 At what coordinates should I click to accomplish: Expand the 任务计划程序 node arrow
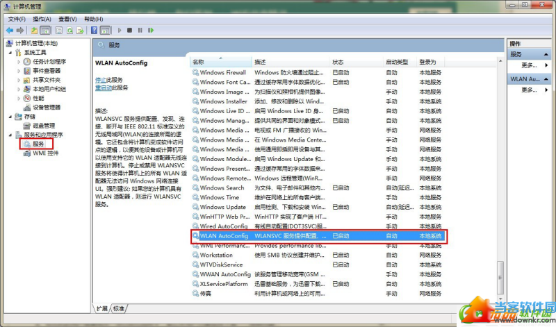click(19, 62)
